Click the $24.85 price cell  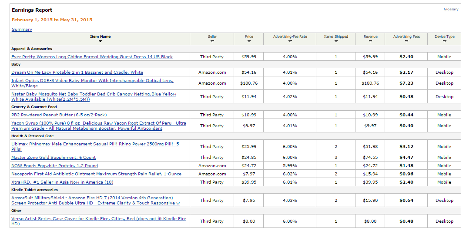click(249, 158)
